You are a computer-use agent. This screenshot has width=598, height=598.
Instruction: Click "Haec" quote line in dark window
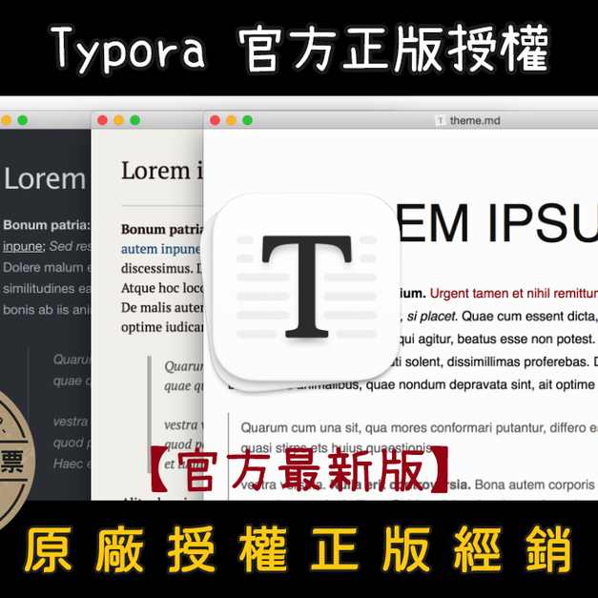(x=72, y=464)
